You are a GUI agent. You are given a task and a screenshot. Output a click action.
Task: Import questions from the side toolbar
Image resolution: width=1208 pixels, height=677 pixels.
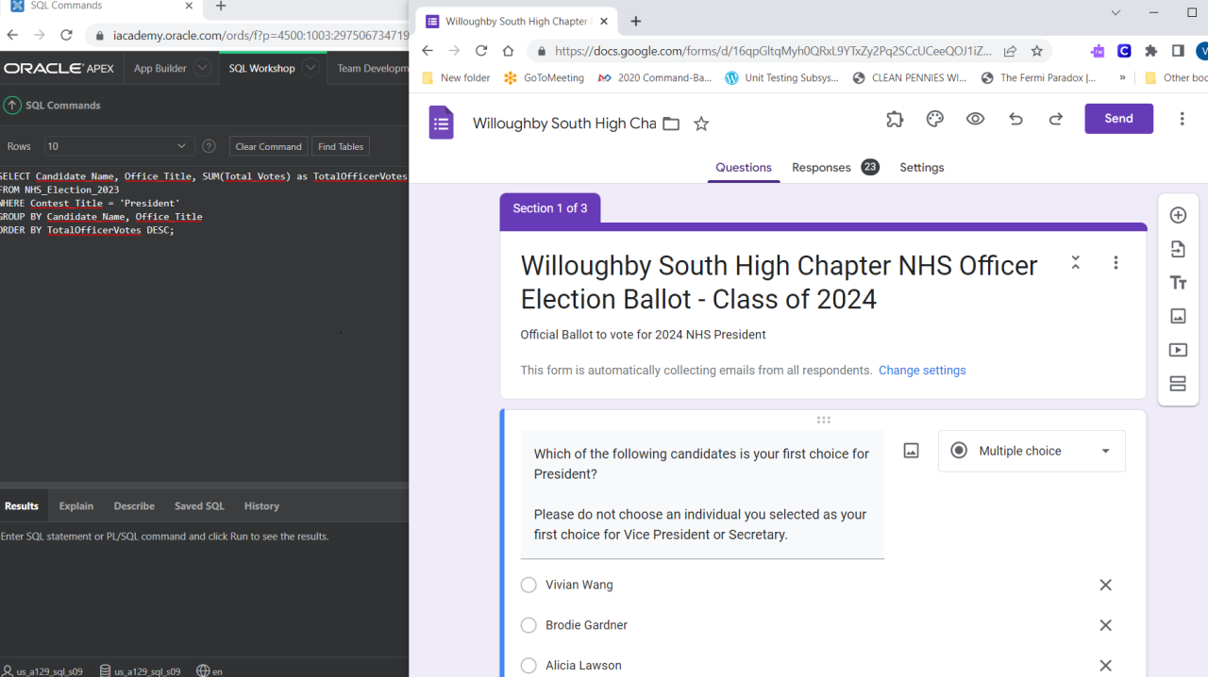[x=1178, y=249]
